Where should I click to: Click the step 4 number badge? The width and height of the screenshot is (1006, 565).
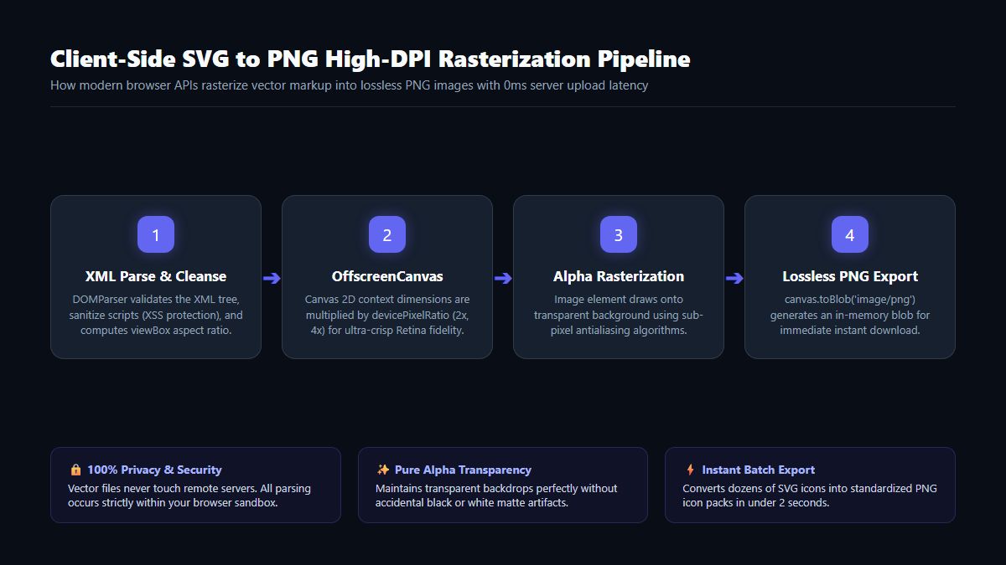(850, 234)
